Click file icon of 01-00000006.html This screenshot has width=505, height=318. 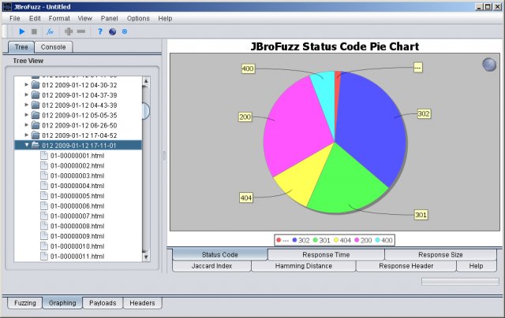point(44,206)
